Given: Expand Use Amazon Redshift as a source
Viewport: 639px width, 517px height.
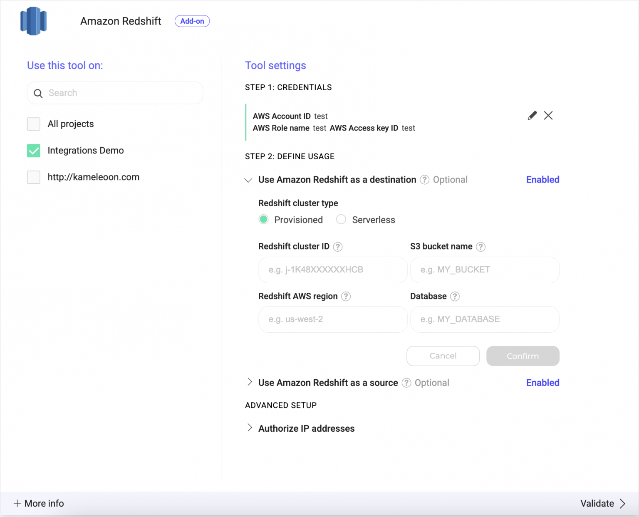Looking at the screenshot, I should 250,382.
